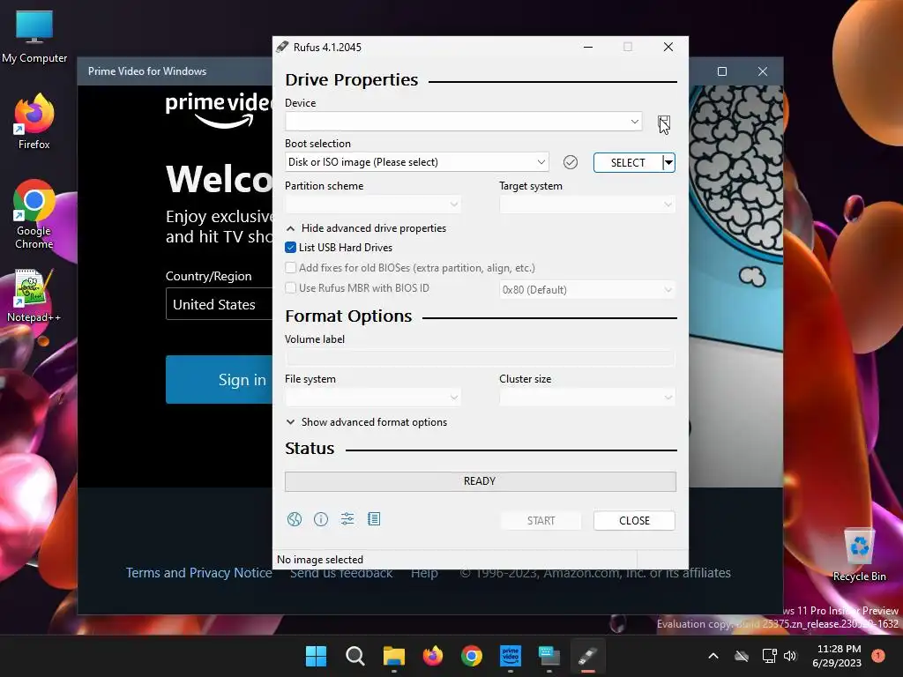Check Use Rufus MBR with BIOS ID
Image resolution: width=903 pixels, height=677 pixels.
click(290, 288)
